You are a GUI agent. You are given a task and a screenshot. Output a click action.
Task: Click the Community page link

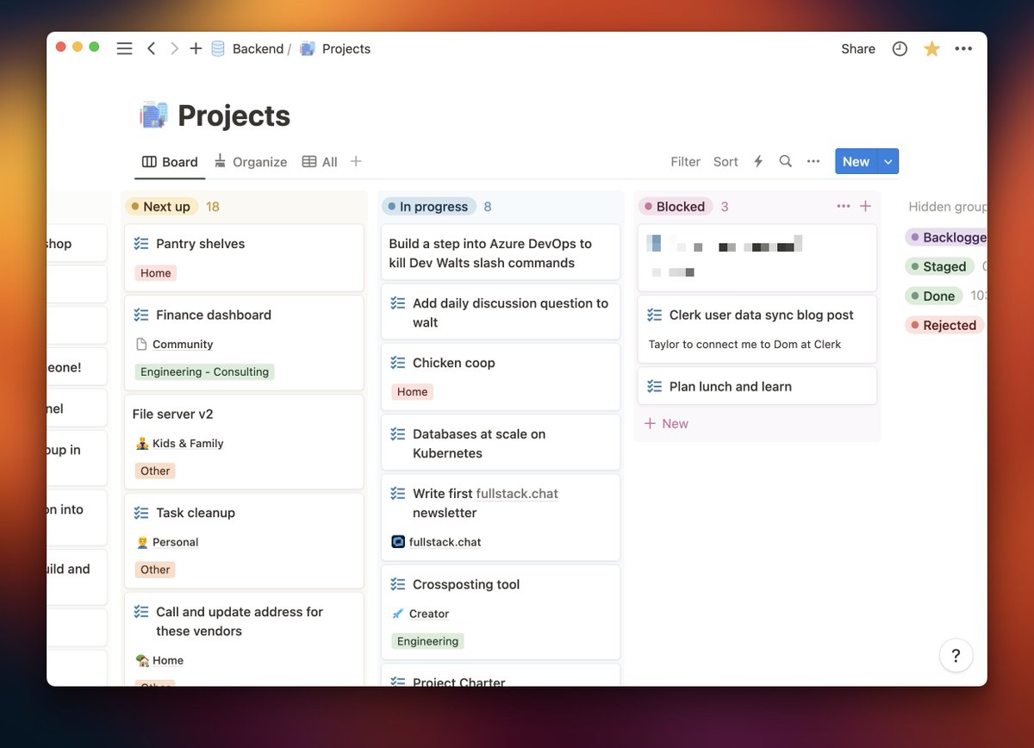tap(182, 344)
